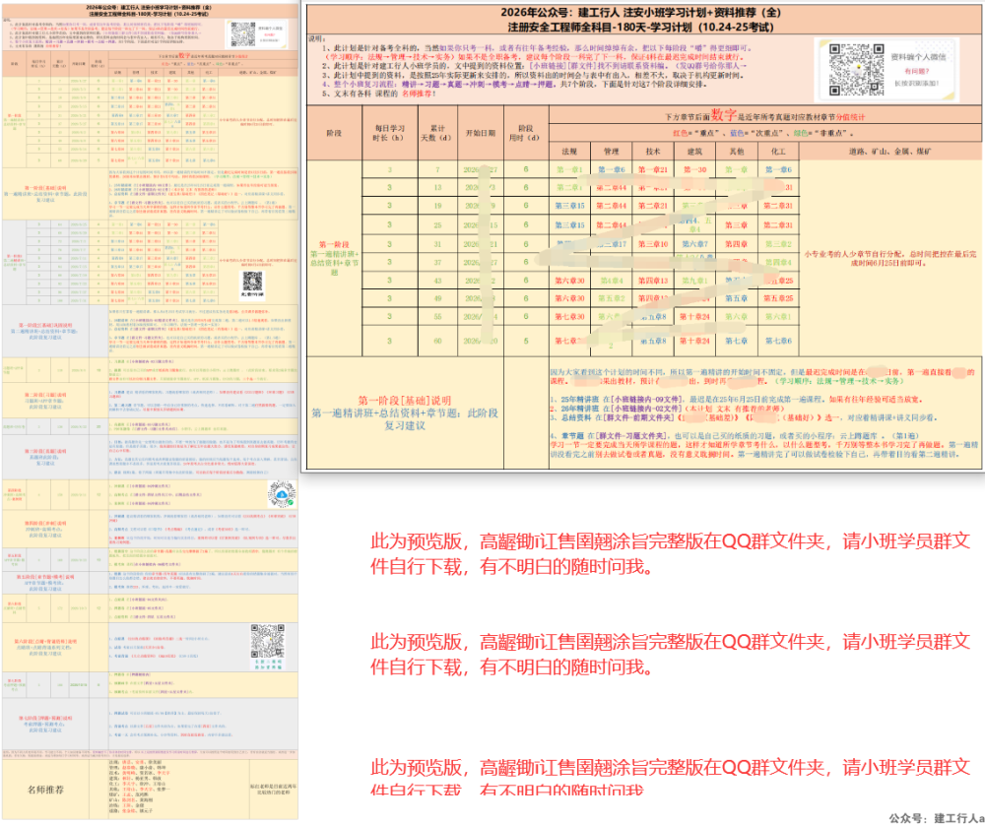Click the '第九章1' cell in the 建筑 column

point(694,281)
